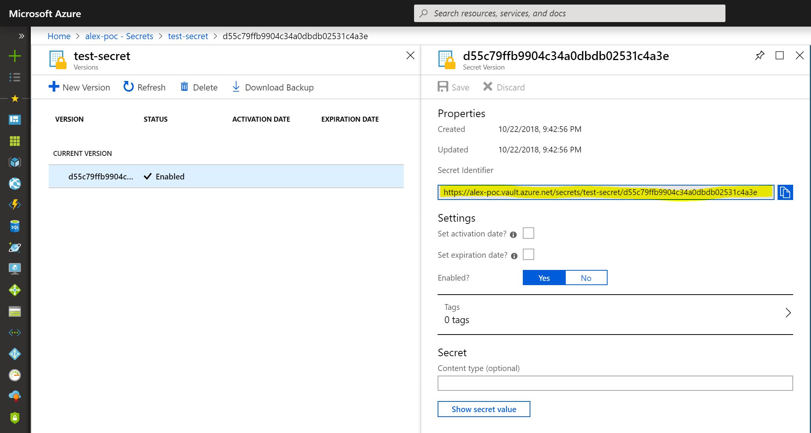Click expiration date info icon

514,256
